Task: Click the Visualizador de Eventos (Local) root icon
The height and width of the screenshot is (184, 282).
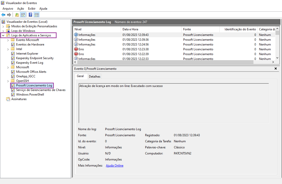Action: coord(3,22)
